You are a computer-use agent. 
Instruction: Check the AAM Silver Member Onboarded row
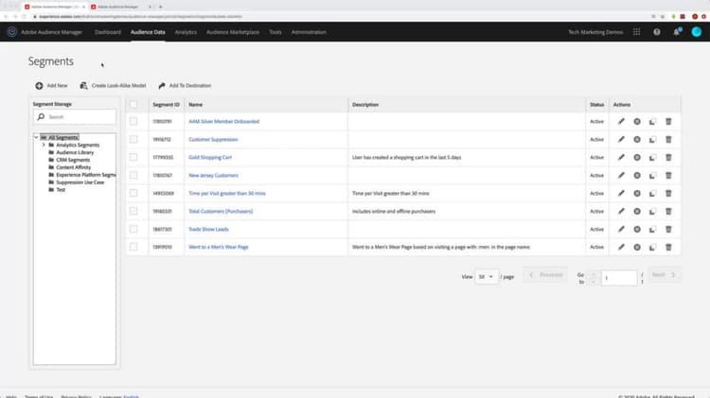[133, 121]
